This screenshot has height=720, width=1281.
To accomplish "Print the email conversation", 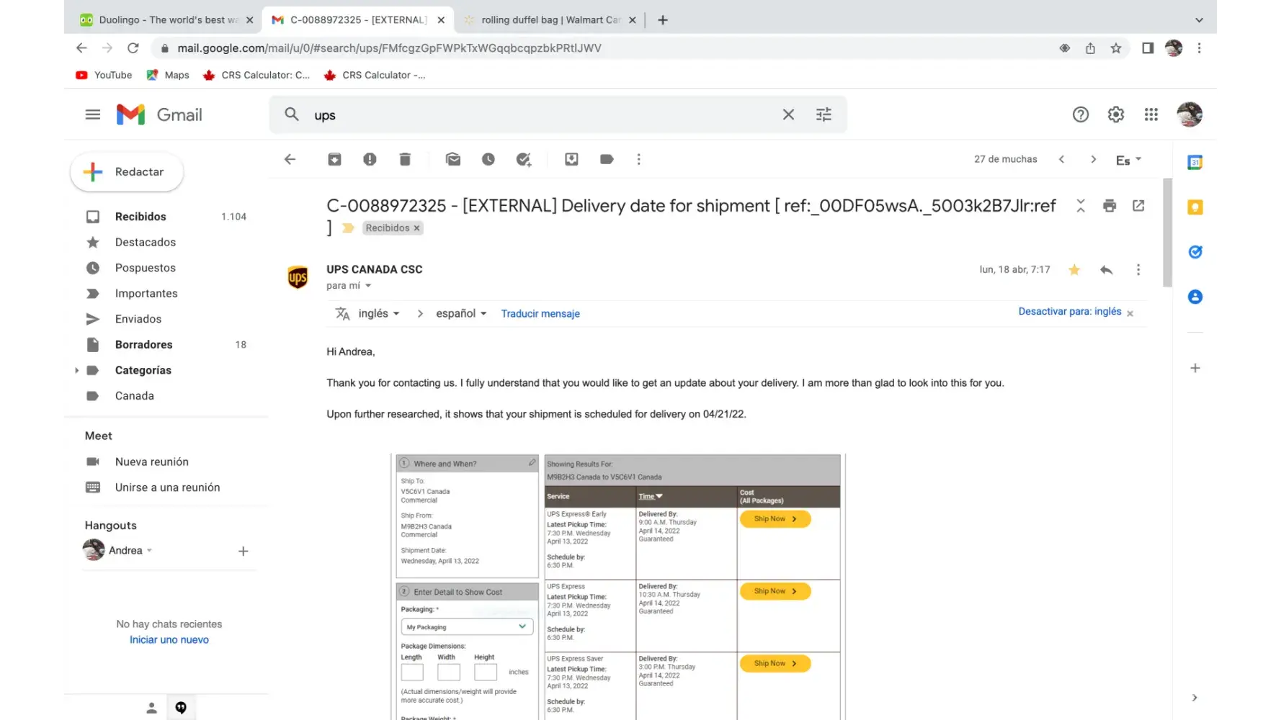I will click(1109, 206).
